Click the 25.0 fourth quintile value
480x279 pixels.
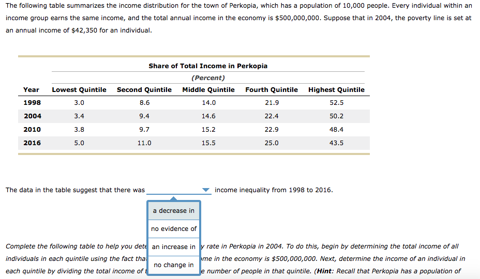[272, 143]
